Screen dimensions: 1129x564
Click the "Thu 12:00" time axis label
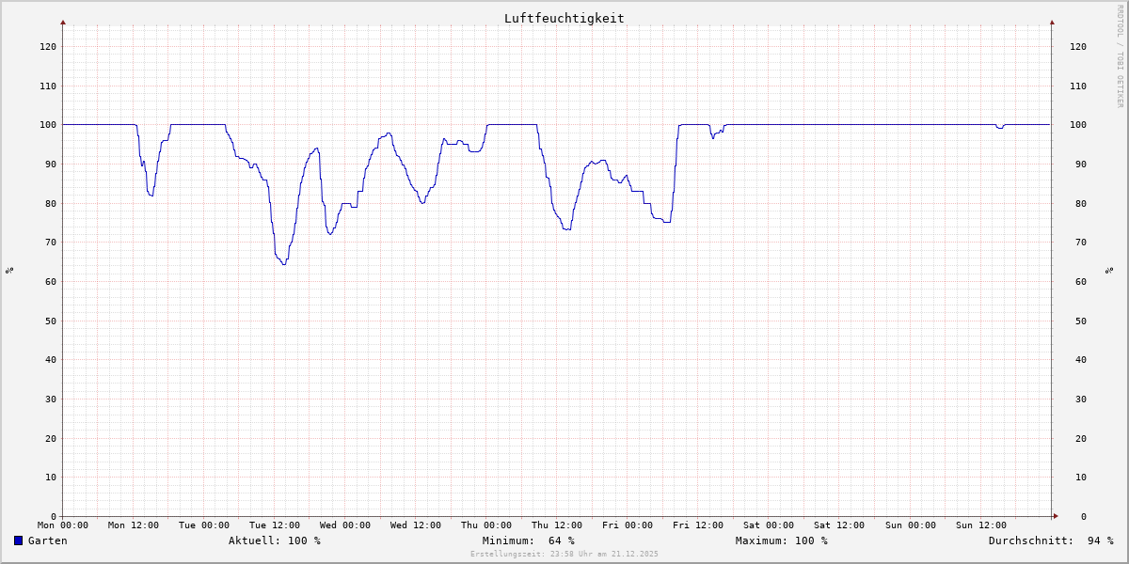557,525
